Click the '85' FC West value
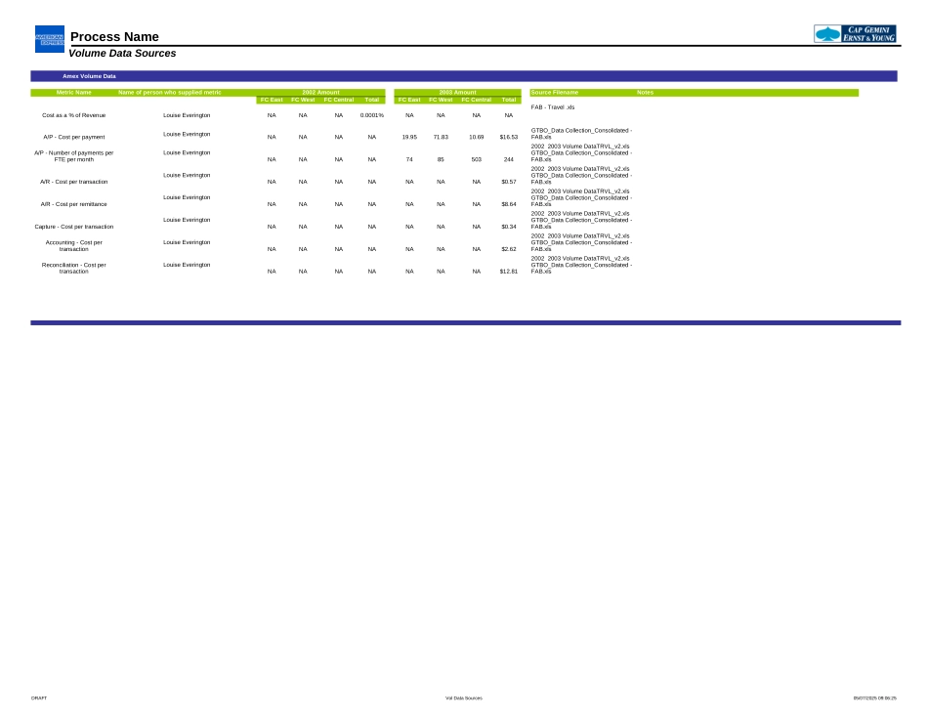 441,159
